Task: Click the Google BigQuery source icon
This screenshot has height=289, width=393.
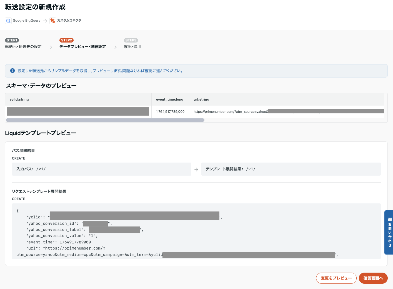Action: pos(8,21)
